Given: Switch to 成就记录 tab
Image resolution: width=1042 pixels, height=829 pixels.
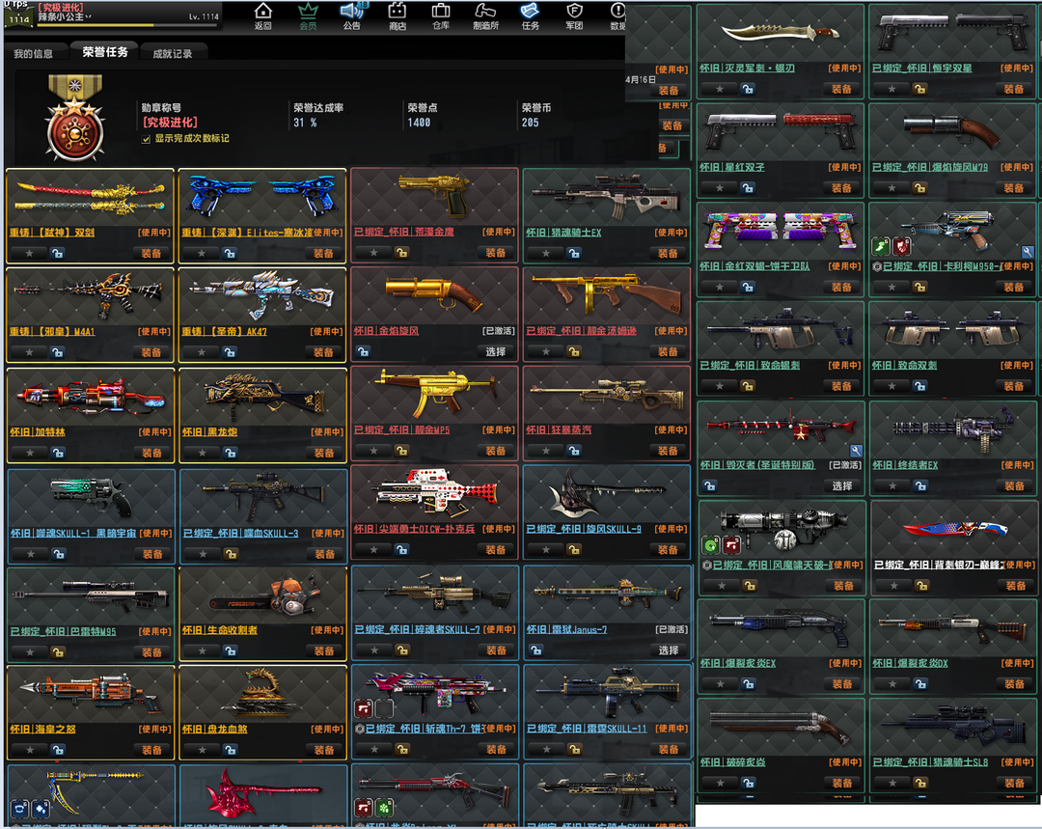Looking at the screenshot, I should (x=172, y=54).
